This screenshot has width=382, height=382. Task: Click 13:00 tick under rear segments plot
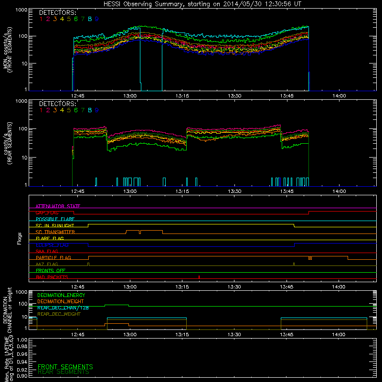(x=130, y=191)
